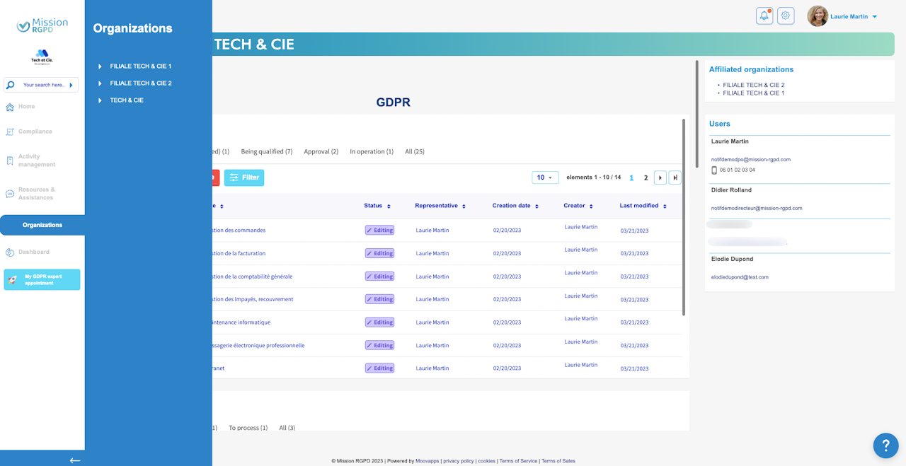Screen dimensions: 906x466
Task: Click the last page arrow
Action: (675, 177)
